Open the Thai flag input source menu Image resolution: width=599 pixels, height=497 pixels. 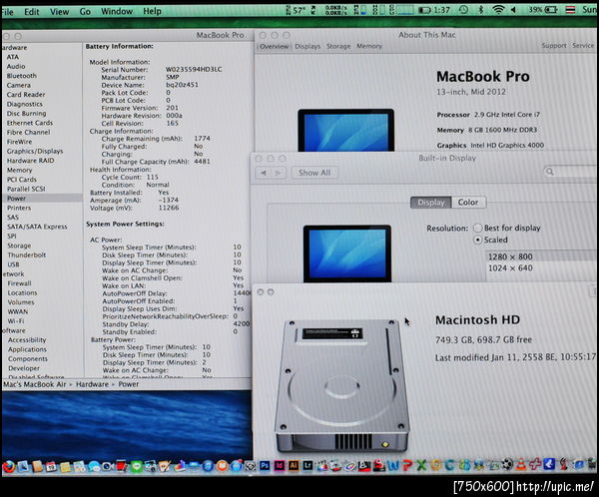(570, 10)
